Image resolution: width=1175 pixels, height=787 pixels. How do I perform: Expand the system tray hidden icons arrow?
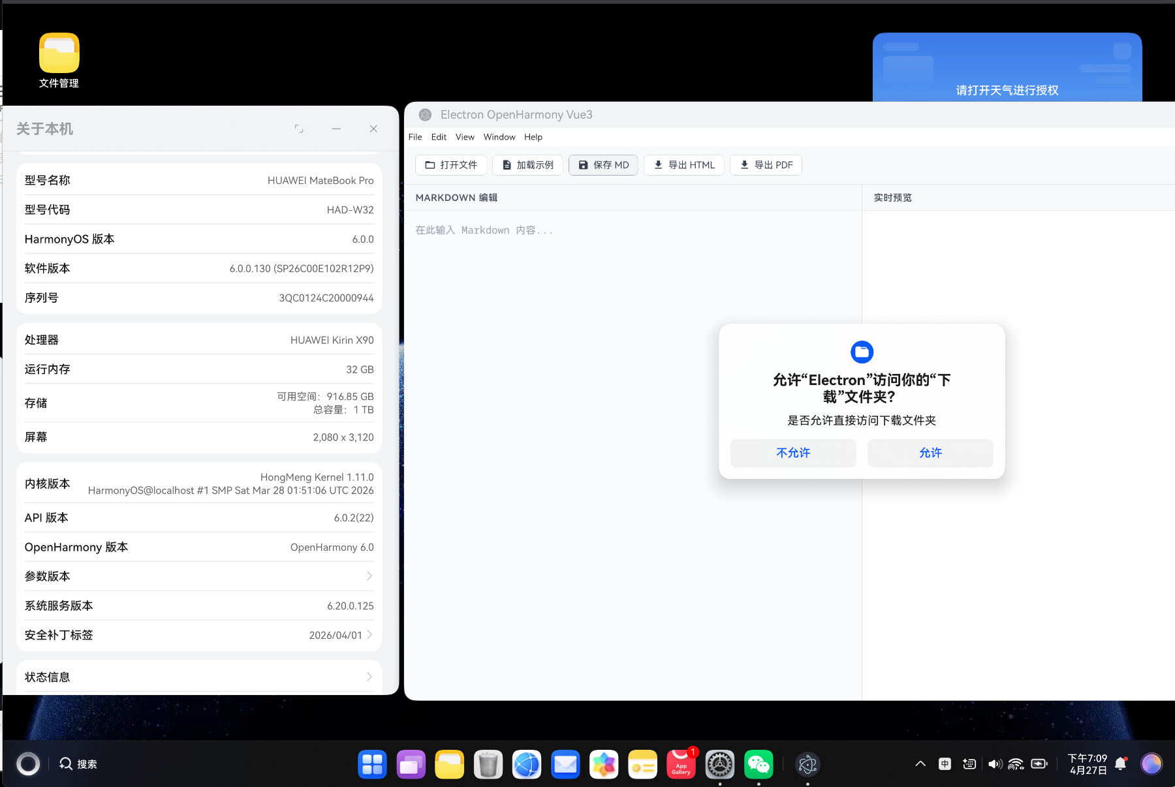coord(920,764)
